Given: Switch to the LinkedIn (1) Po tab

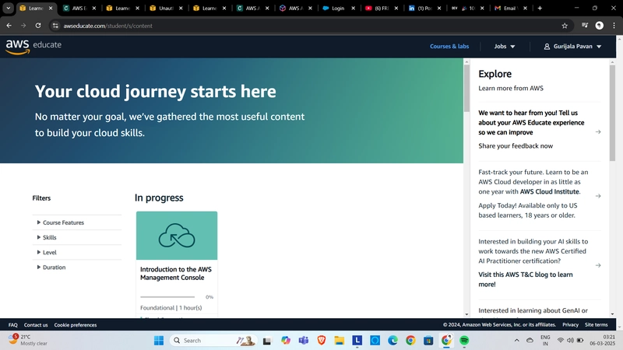Looking at the screenshot, I should tap(424, 8).
